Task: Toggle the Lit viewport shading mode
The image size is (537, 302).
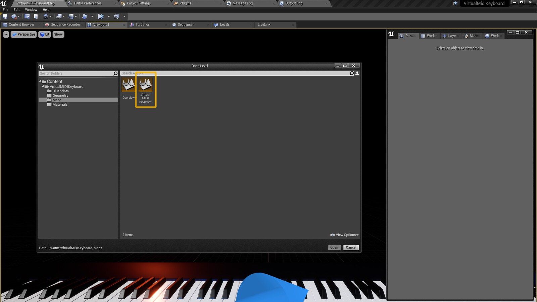Action: pos(45,34)
